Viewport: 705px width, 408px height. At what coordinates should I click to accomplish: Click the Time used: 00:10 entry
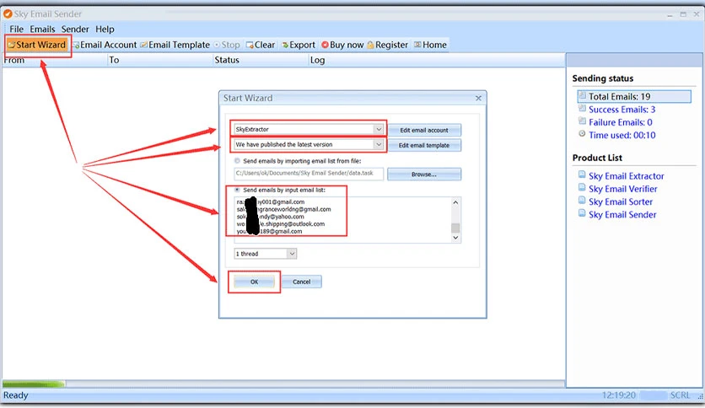pos(622,135)
